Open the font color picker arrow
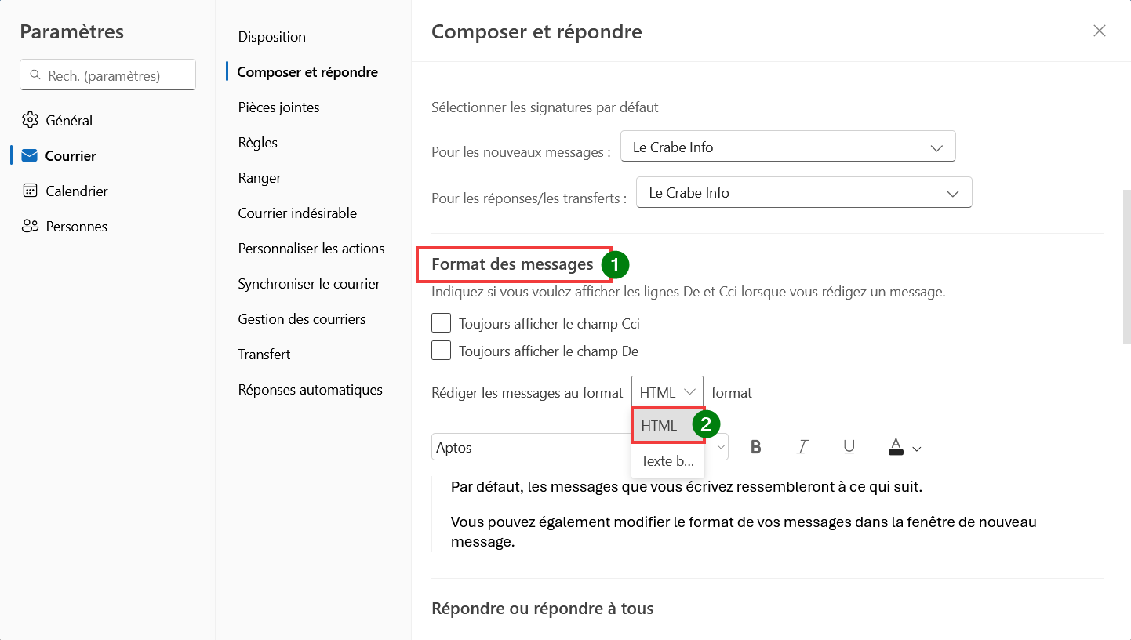The width and height of the screenshot is (1131, 640). click(x=917, y=449)
